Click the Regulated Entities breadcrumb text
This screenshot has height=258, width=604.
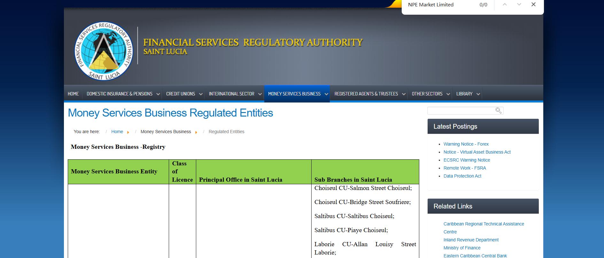[x=226, y=132]
